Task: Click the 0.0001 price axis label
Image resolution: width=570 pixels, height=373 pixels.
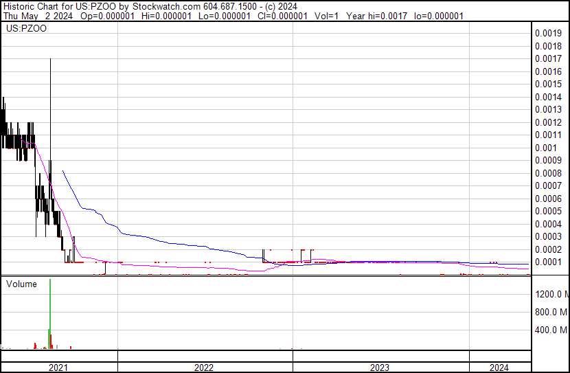Action: point(547,262)
